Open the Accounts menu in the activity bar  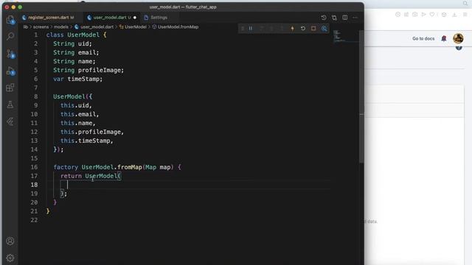tap(10, 241)
